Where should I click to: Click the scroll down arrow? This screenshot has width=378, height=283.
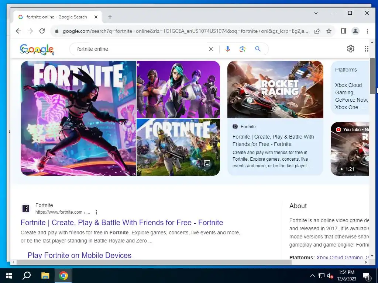(x=372, y=256)
